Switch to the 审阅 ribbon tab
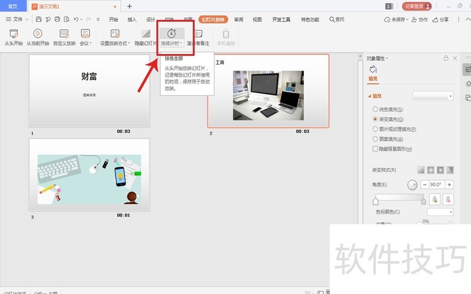This screenshot has width=471, height=294. [238, 19]
